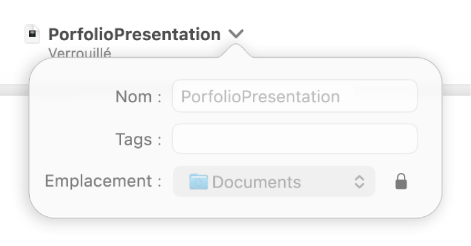Click the popover's pointed arrow tip

click(x=237, y=51)
